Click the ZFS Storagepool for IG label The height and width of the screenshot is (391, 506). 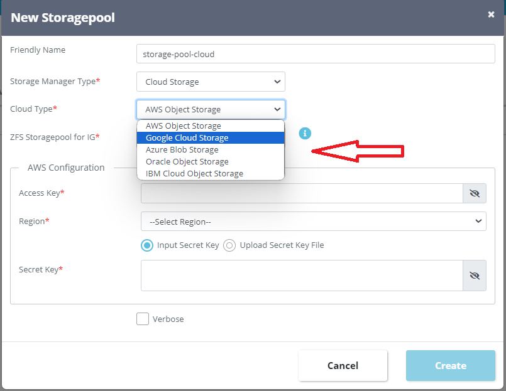(x=55, y=137)
